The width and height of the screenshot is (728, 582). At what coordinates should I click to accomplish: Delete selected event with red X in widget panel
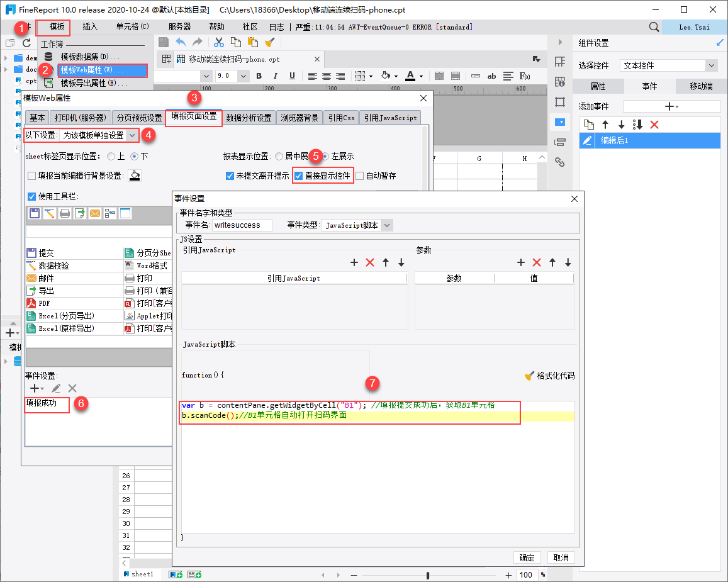point(654,125)
